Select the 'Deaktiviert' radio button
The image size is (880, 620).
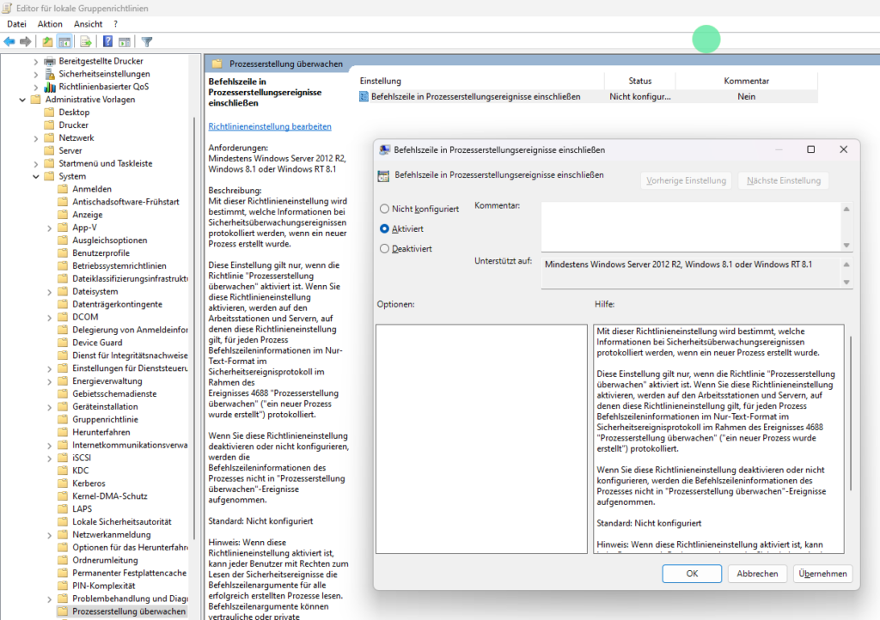pos(385,249)
